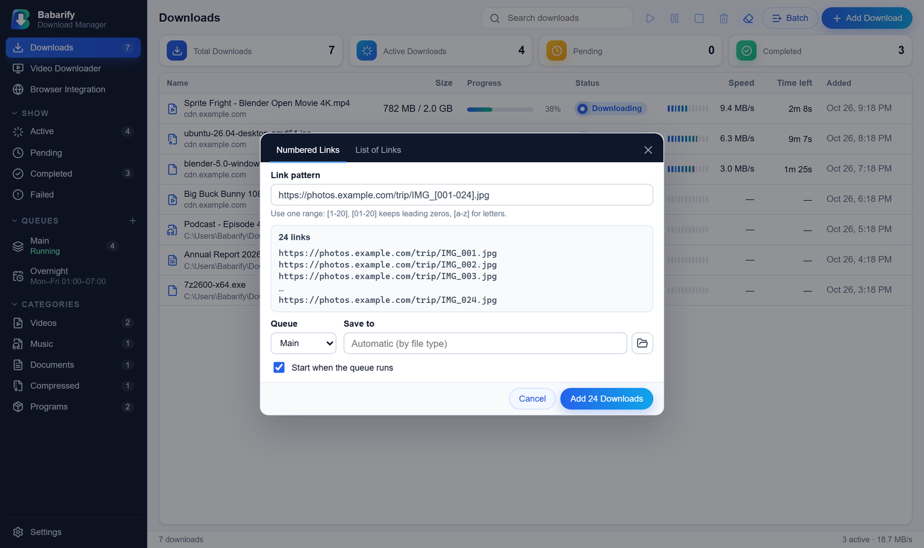The image size is (924, 548).
Task: Filter by Videos category
Action: click(x=73, y=323)
